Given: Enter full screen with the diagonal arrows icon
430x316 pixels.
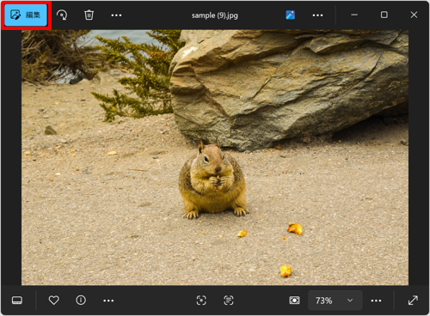Looking at the screenshot, I should point(413,301).
